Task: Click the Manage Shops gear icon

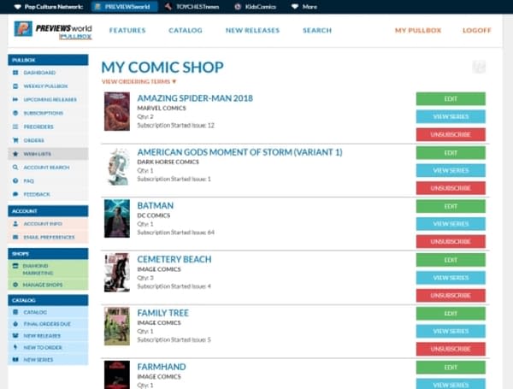Action: coord(15,285)
